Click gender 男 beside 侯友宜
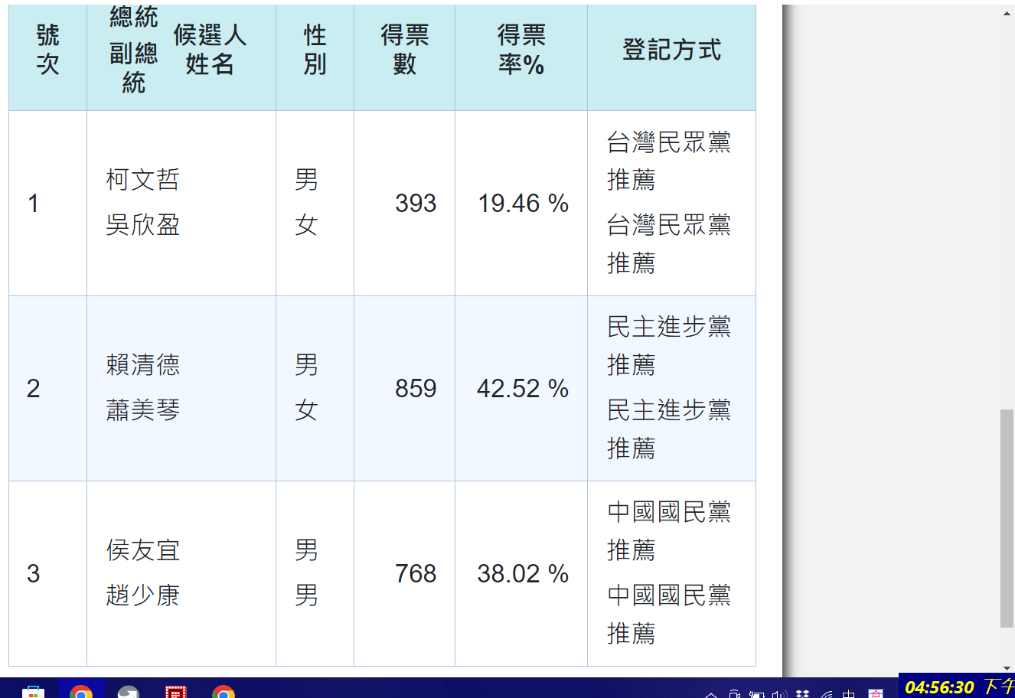Viewport: 1015px width, 698px height. point(306,550)
